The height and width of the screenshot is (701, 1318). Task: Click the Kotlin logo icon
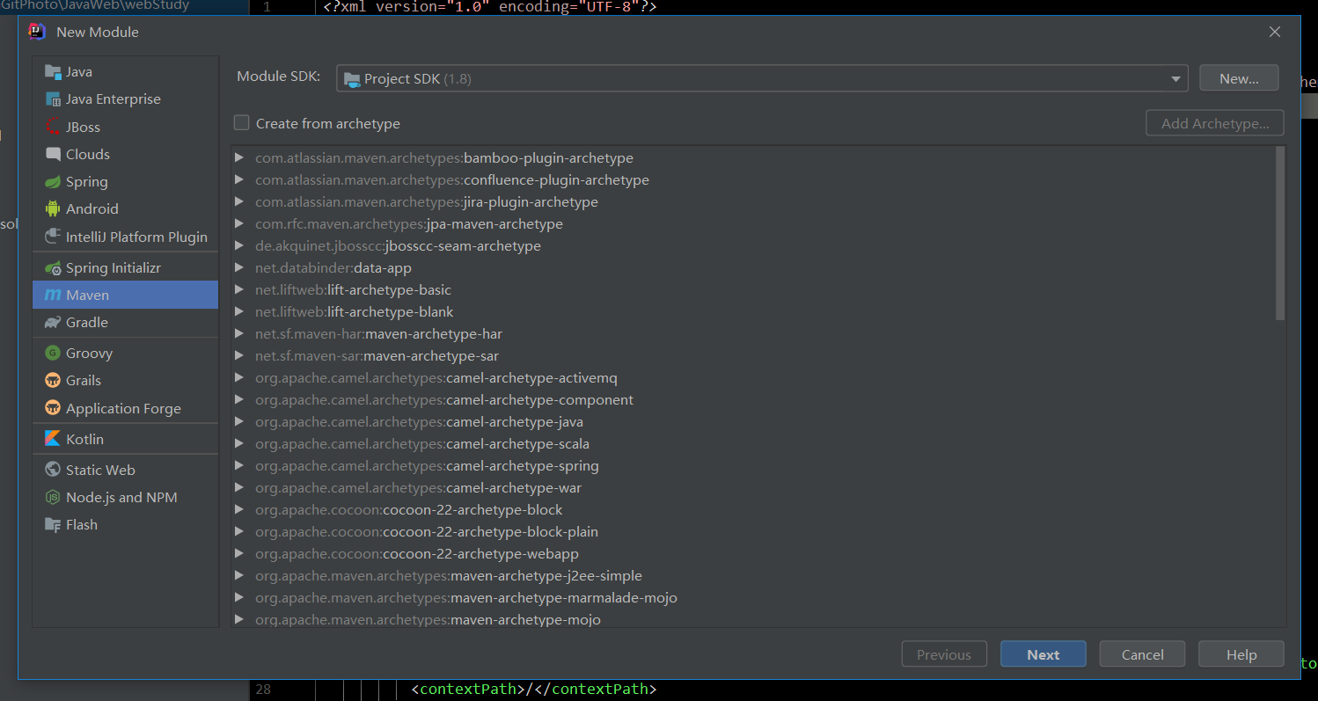53,439
